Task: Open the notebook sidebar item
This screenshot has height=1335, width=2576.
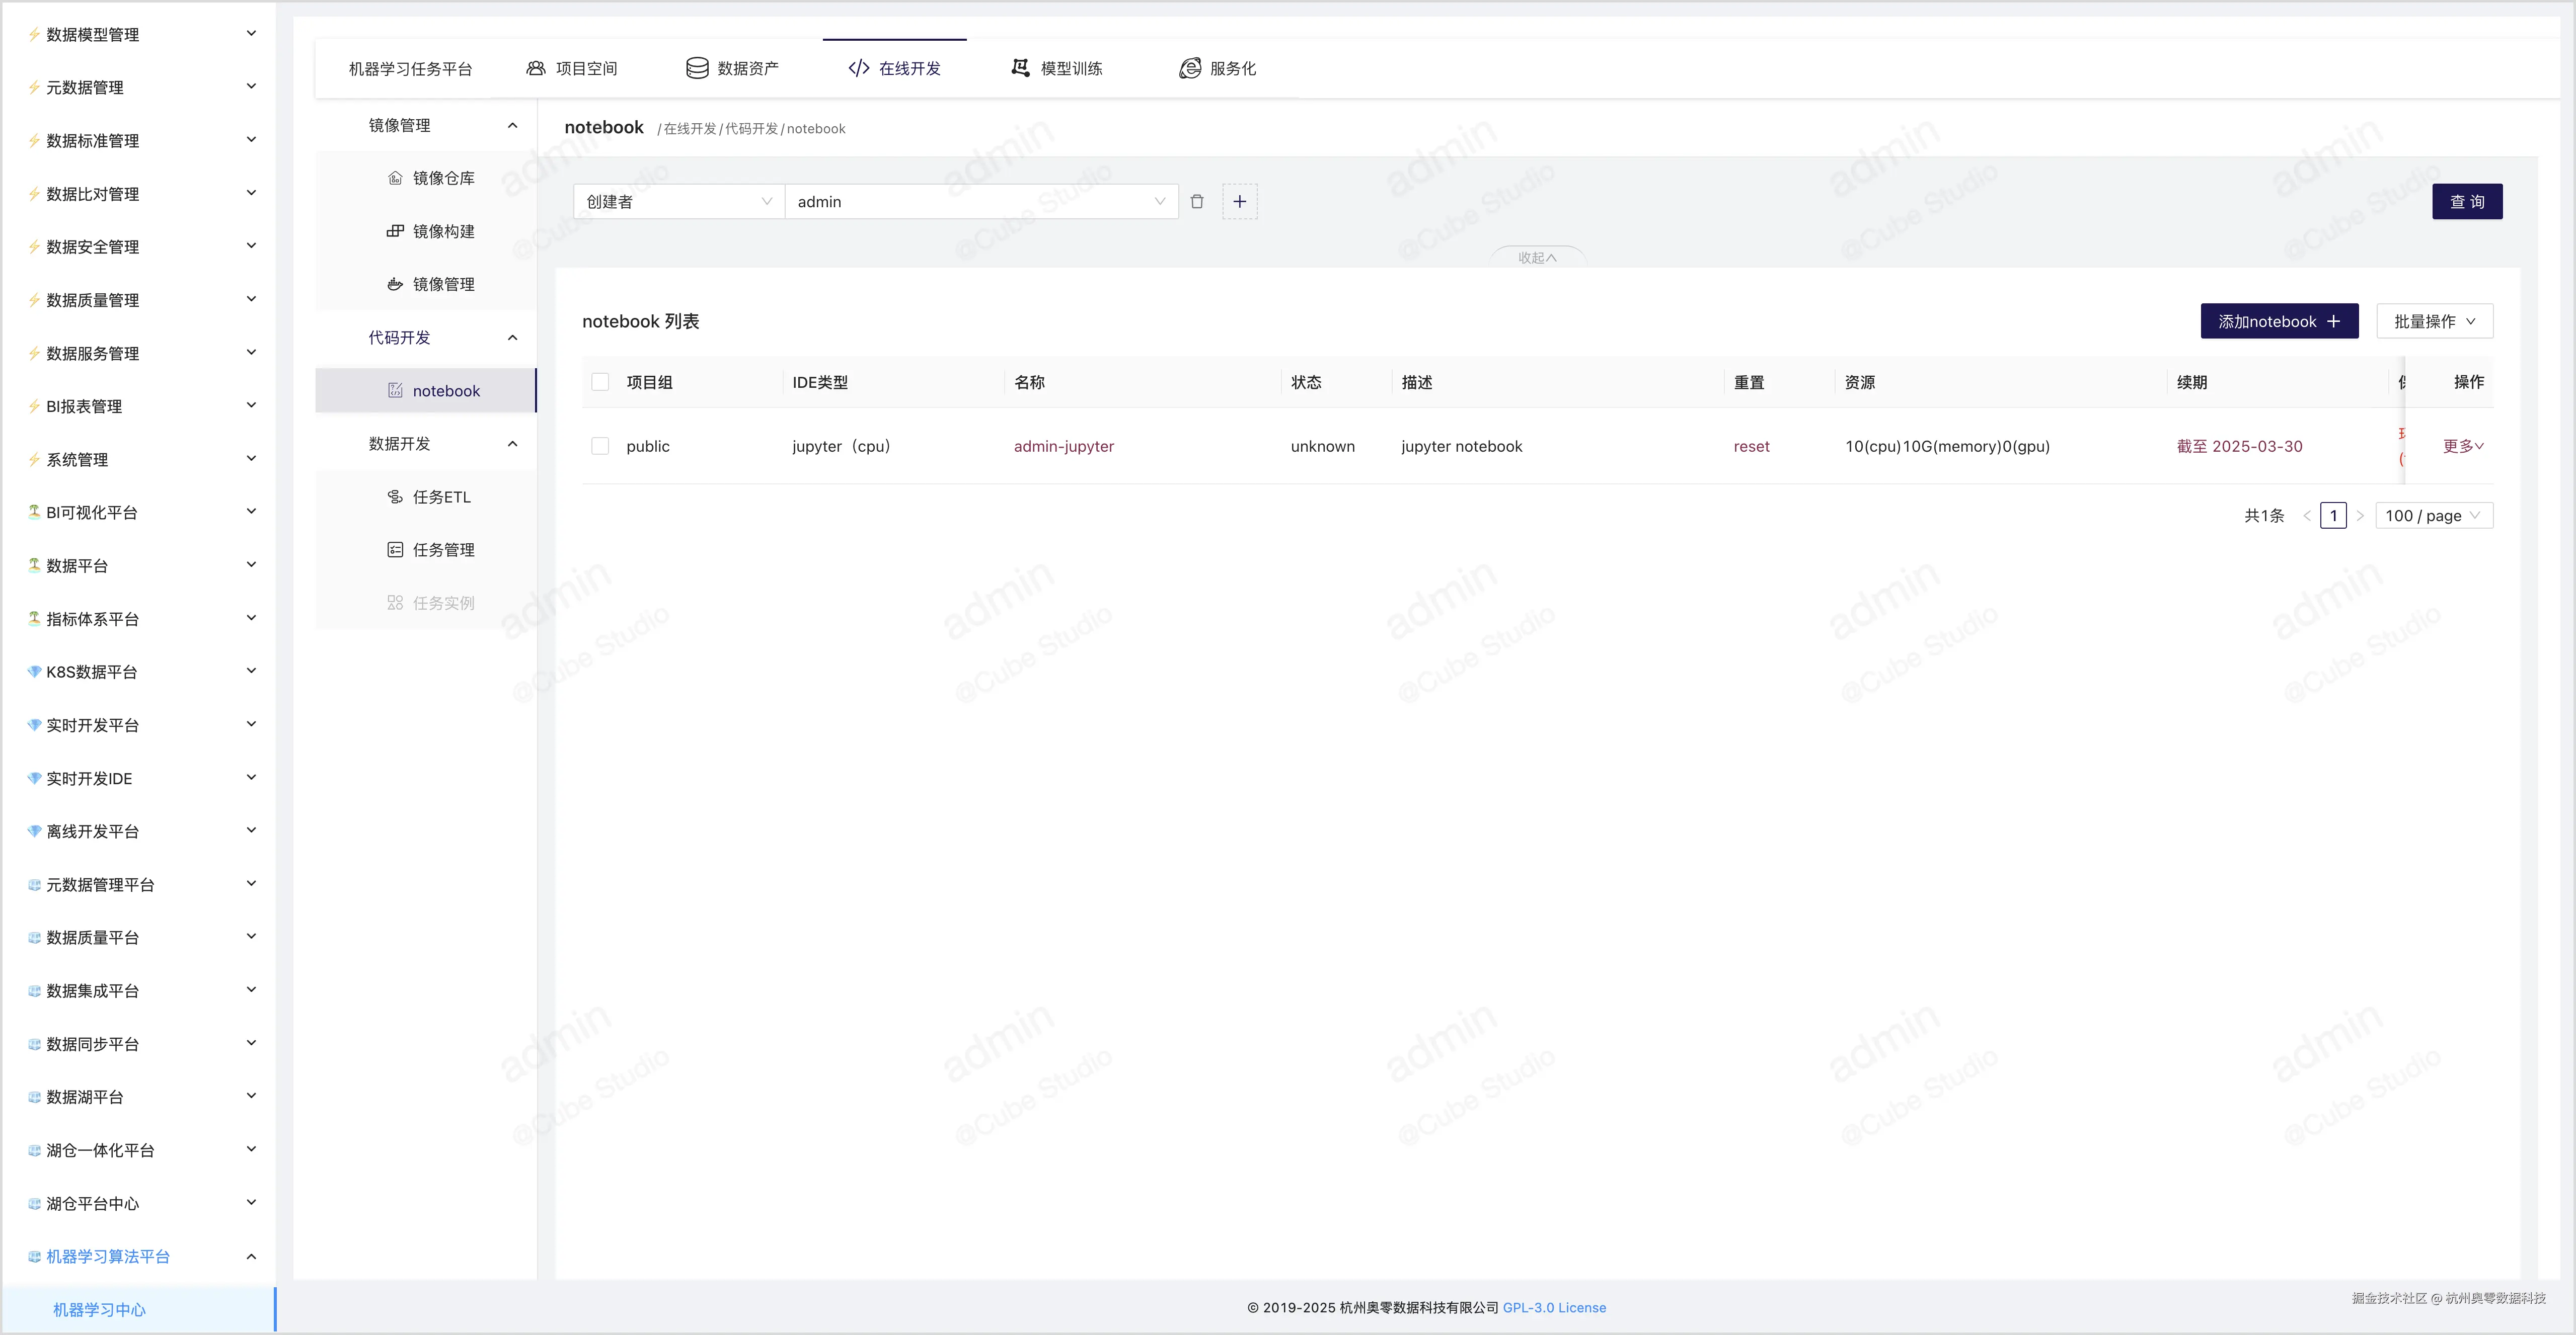Action: point(445,391)
